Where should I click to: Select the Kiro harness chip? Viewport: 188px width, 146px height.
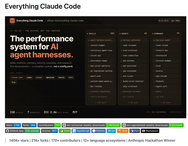pyautogui.click(x=70, y=77)
